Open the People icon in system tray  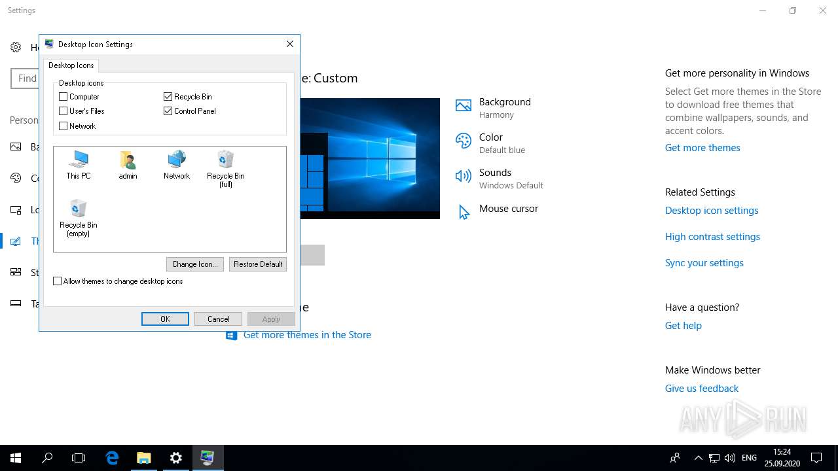point(675,458)
